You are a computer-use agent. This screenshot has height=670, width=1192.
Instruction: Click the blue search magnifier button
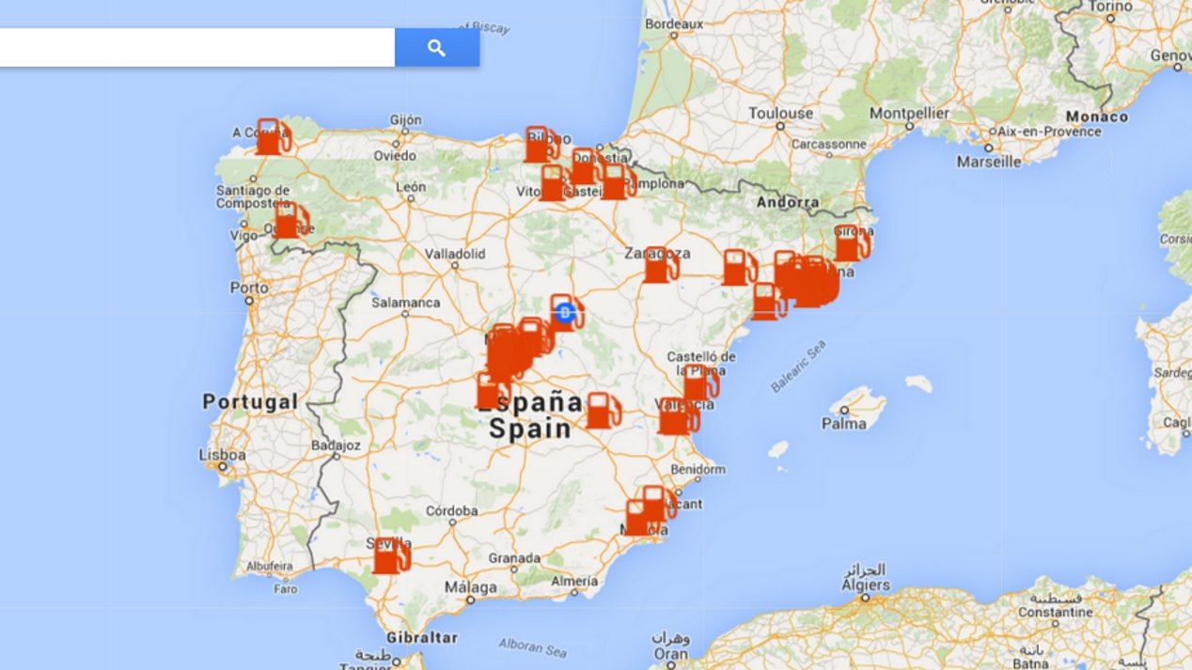tap(437, 48)
